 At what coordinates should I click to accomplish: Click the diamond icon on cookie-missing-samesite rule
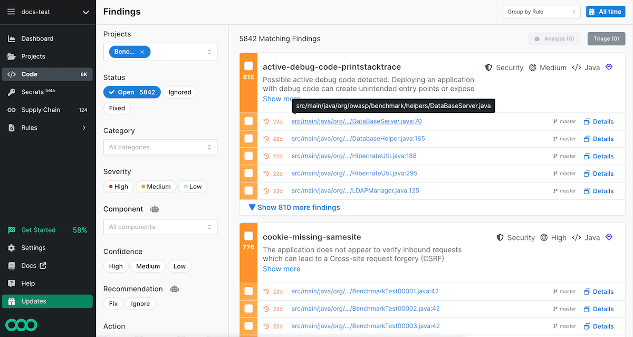(x=609, y=238)
